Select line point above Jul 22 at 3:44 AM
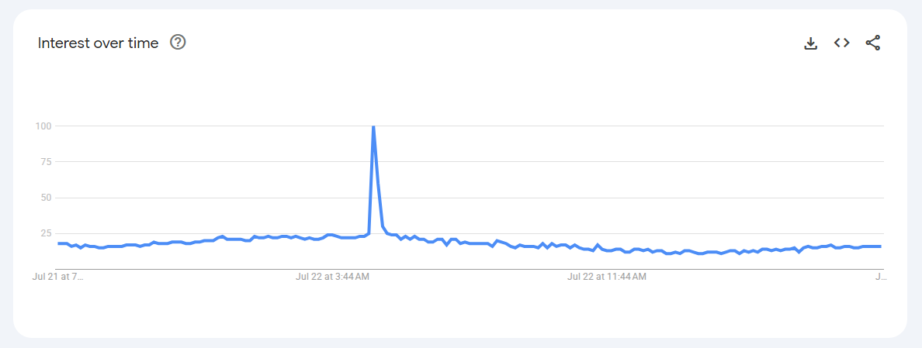This screenshot has height=348, width=922. pyautogui.click(x=333, y=235)
